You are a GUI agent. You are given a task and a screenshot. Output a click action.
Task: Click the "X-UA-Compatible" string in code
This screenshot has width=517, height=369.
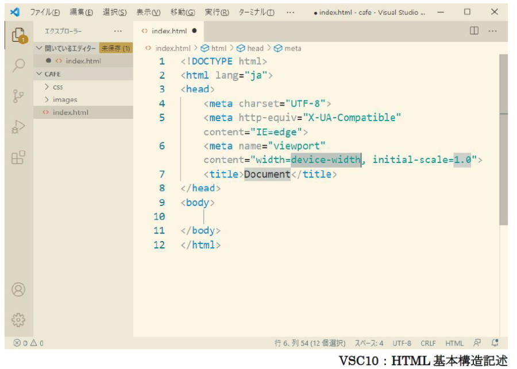pyautogui.click(x=352, y=118)
